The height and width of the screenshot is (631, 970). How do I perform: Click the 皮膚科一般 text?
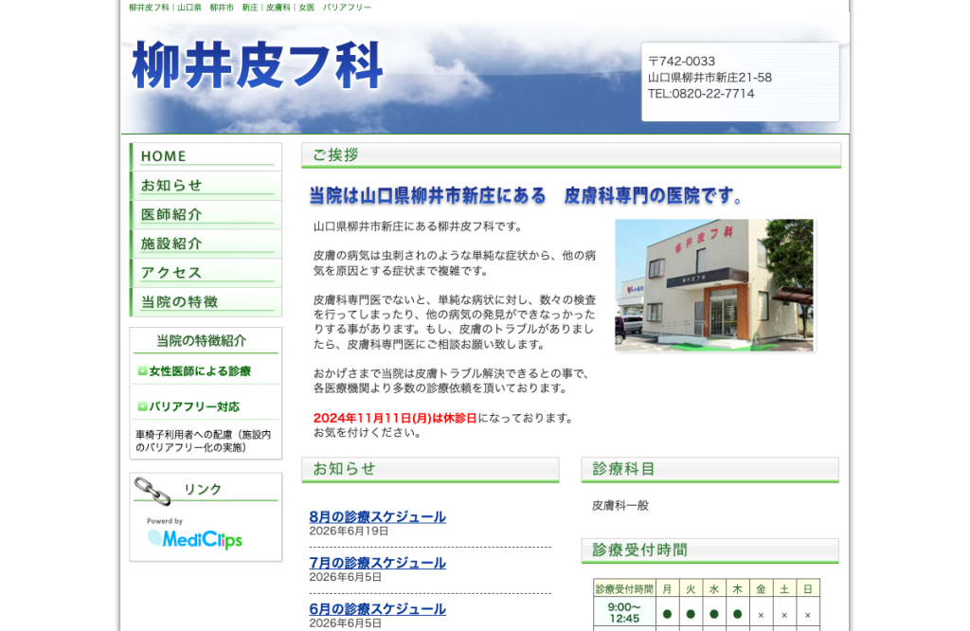[x=620, y=505]
